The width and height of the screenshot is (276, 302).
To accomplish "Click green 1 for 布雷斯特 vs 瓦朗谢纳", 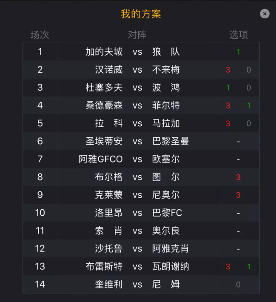I will click(x=249, y=267).
